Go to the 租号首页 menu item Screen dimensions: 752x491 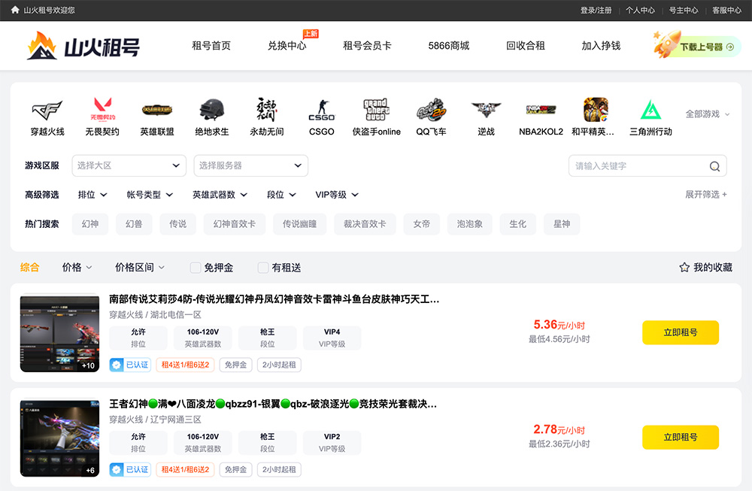(211, 46)
